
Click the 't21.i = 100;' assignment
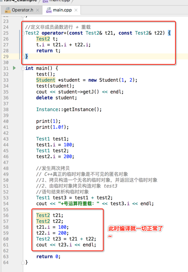[52, 227]
